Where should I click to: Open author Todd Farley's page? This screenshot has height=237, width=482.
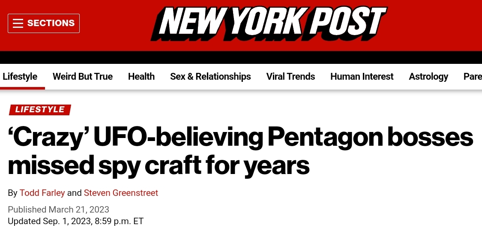[42, 193]
